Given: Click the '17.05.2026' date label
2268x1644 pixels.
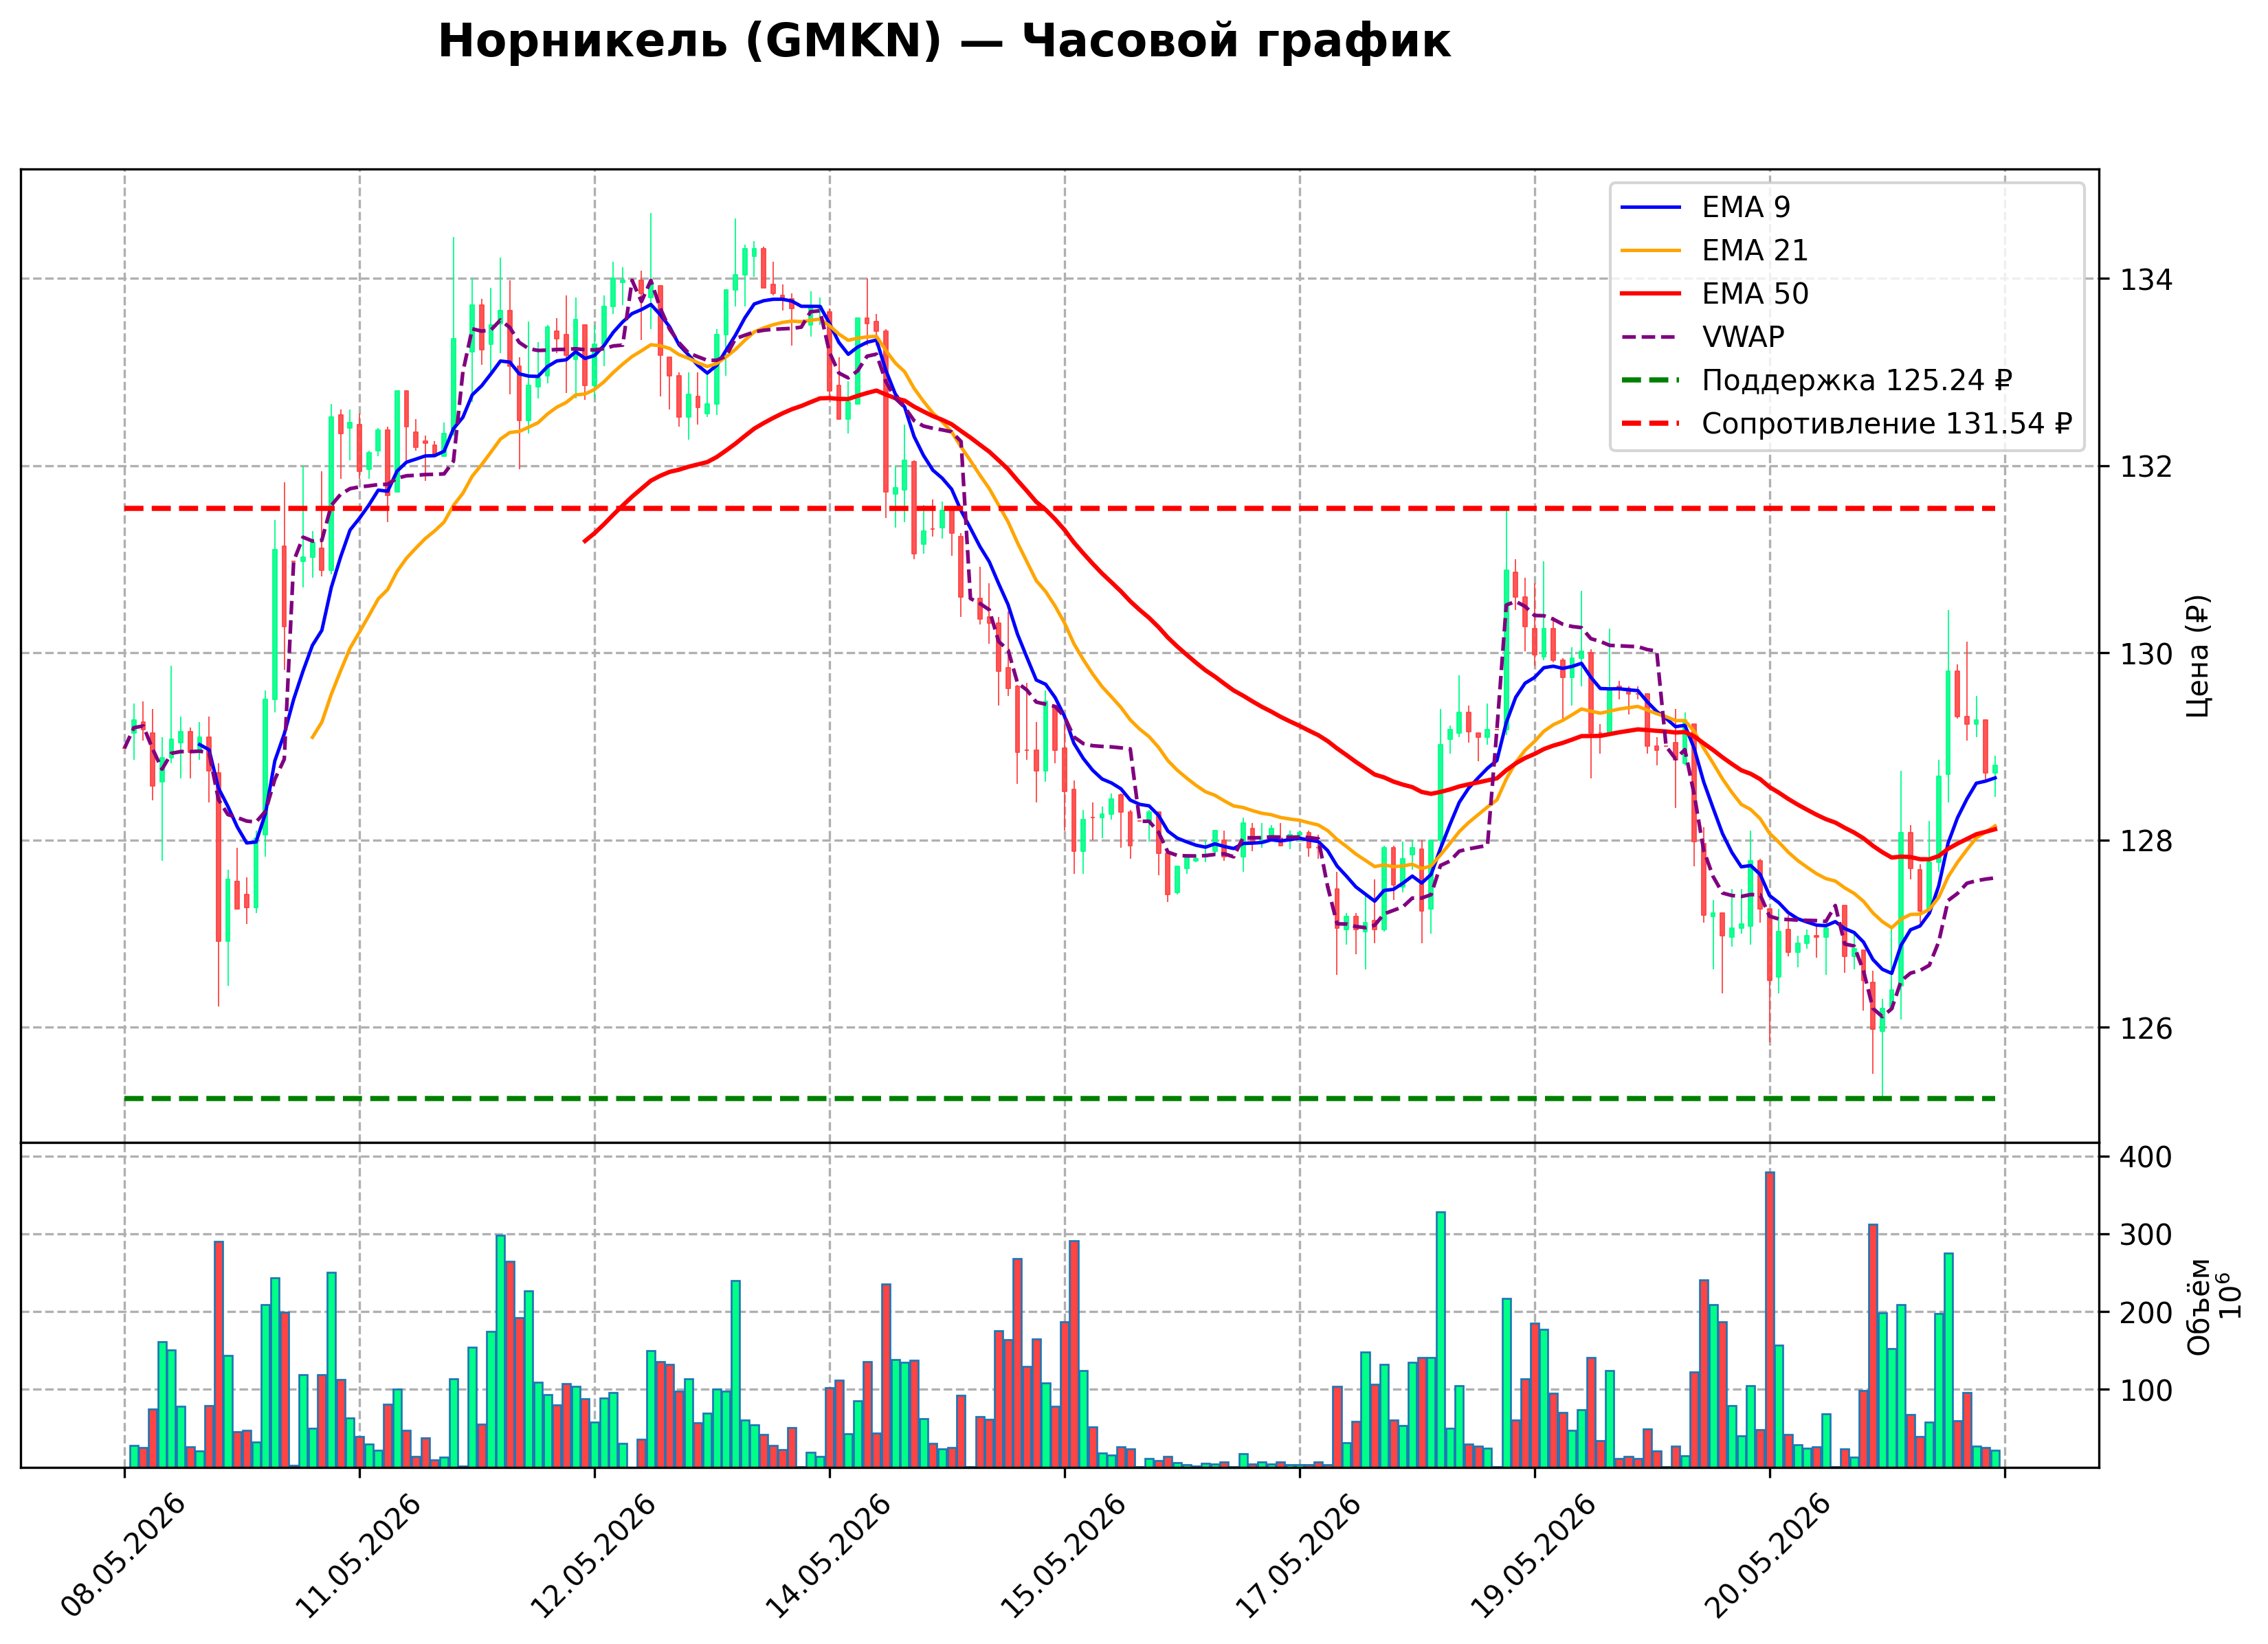Looking at the screenshot, I should [1299, 1555].
